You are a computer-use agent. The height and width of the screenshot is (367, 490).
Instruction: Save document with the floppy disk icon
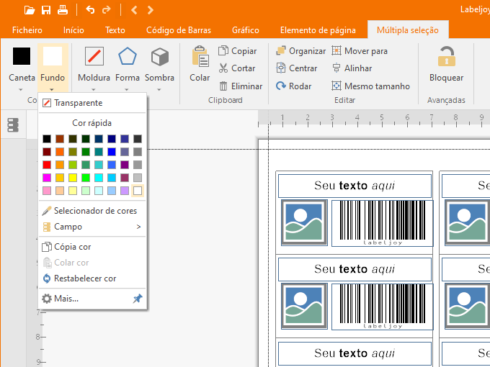pyautogui.click(x=46, y=10)
